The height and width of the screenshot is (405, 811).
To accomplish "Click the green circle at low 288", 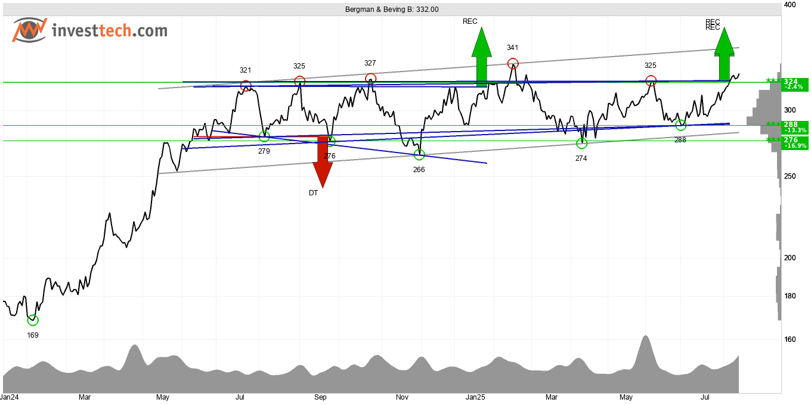I will tap(680, 125).
